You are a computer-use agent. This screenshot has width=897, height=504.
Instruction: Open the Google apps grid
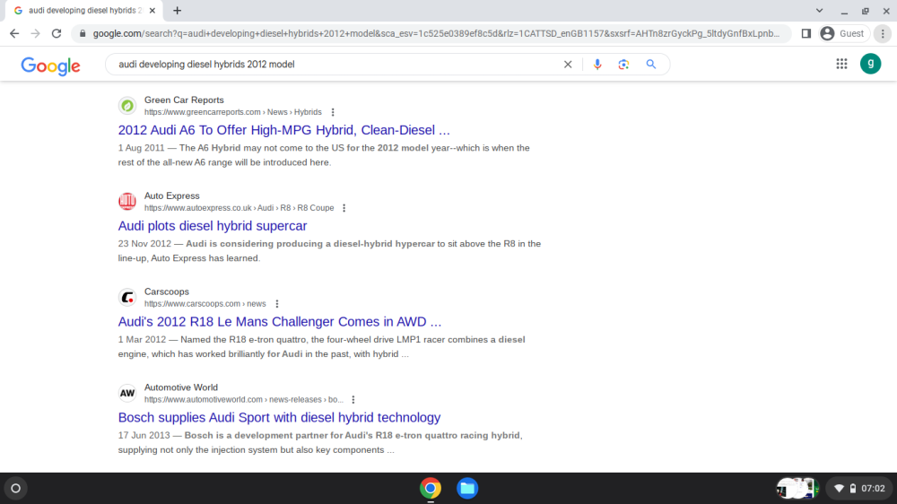point(841,64)
